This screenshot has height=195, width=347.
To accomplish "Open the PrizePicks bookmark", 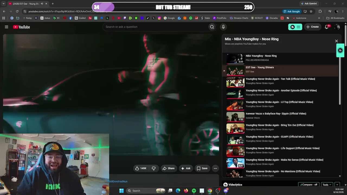I will (220, 18).
